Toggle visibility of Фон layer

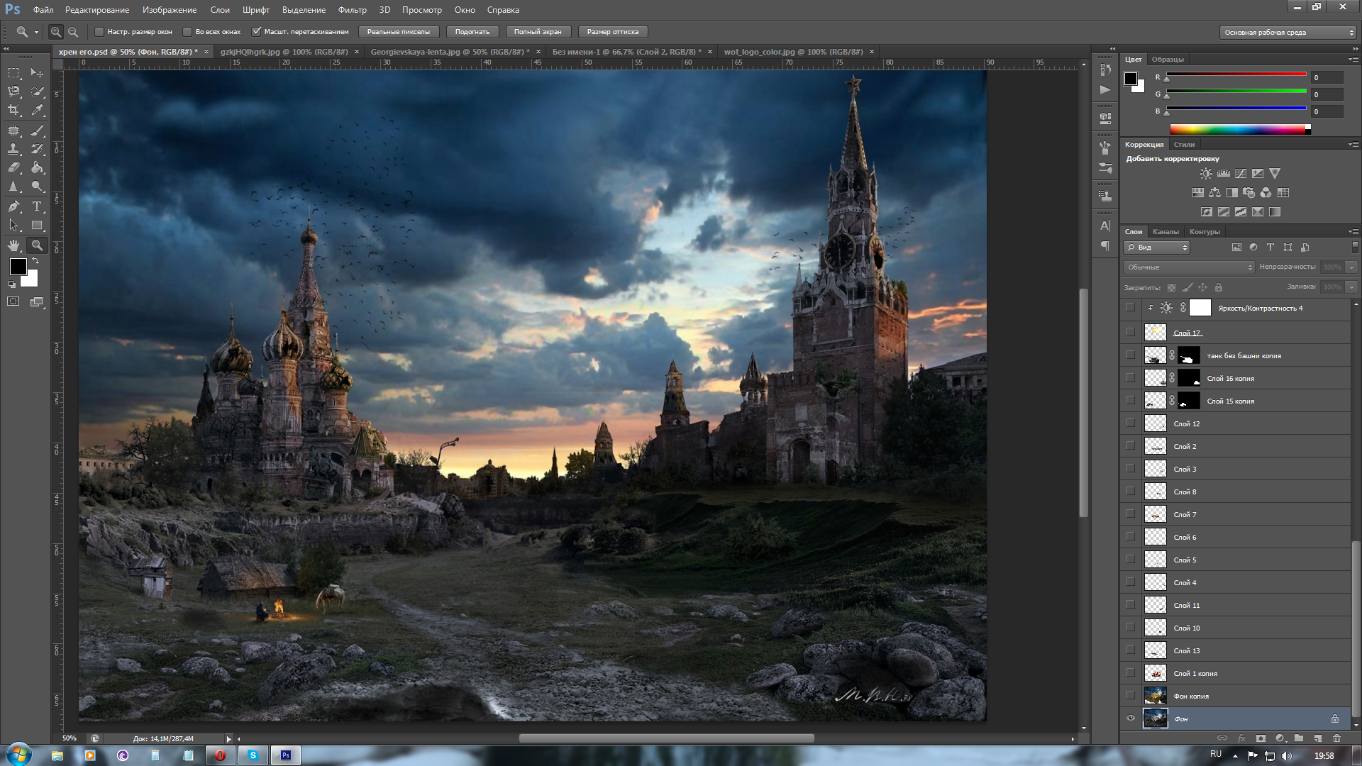(x=1131, y=718)
